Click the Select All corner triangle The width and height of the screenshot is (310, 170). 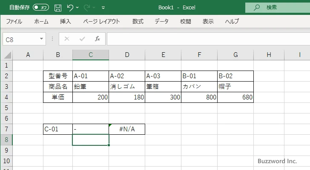click(8, 55)
